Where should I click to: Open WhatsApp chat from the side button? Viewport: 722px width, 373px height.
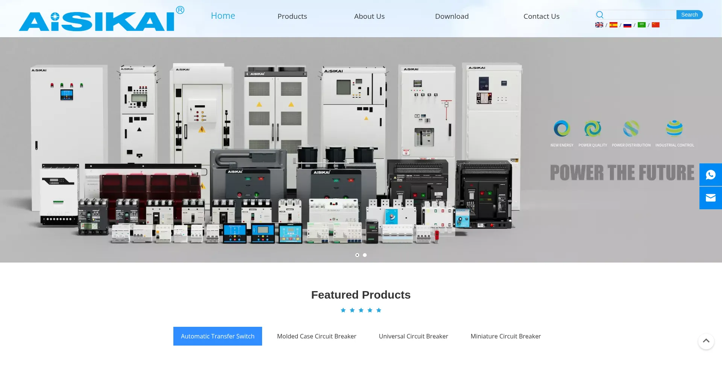tap(710, 175)
